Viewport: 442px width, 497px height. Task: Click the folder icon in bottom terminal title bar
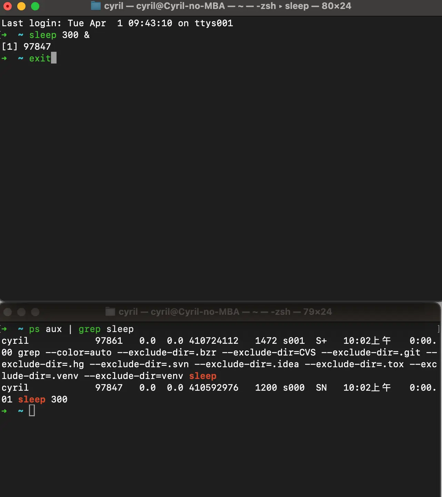(110, 312)
